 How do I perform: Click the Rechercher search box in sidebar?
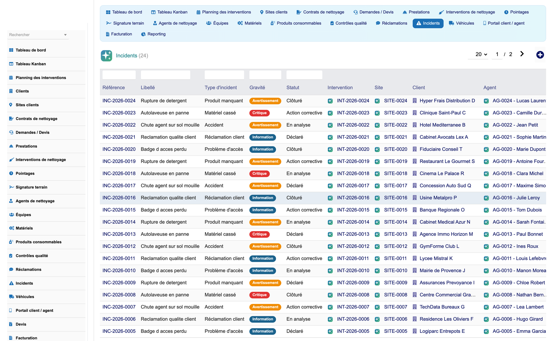(x=38, y=35)
